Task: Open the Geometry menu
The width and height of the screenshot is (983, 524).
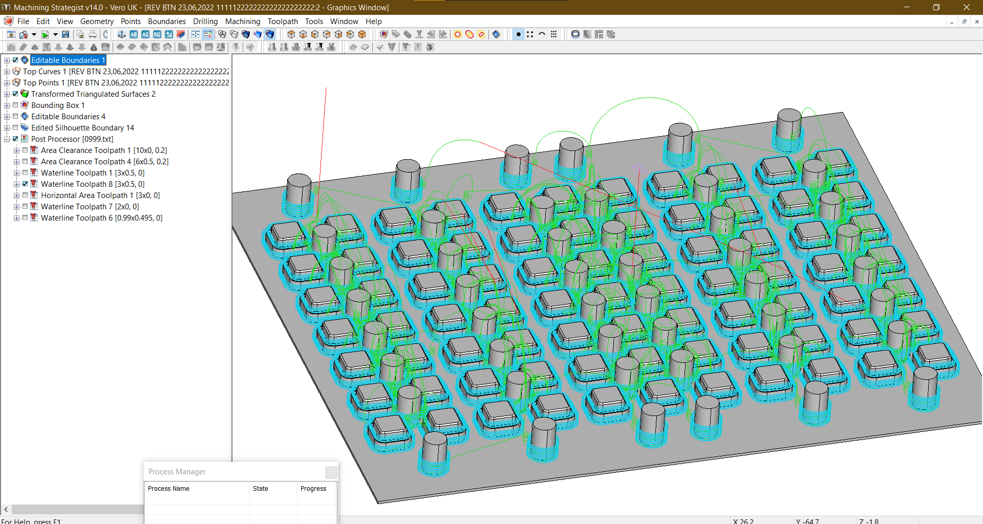Action: 97,21
